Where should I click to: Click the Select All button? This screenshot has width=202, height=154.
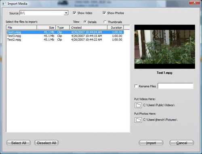(x=19, y=143)
